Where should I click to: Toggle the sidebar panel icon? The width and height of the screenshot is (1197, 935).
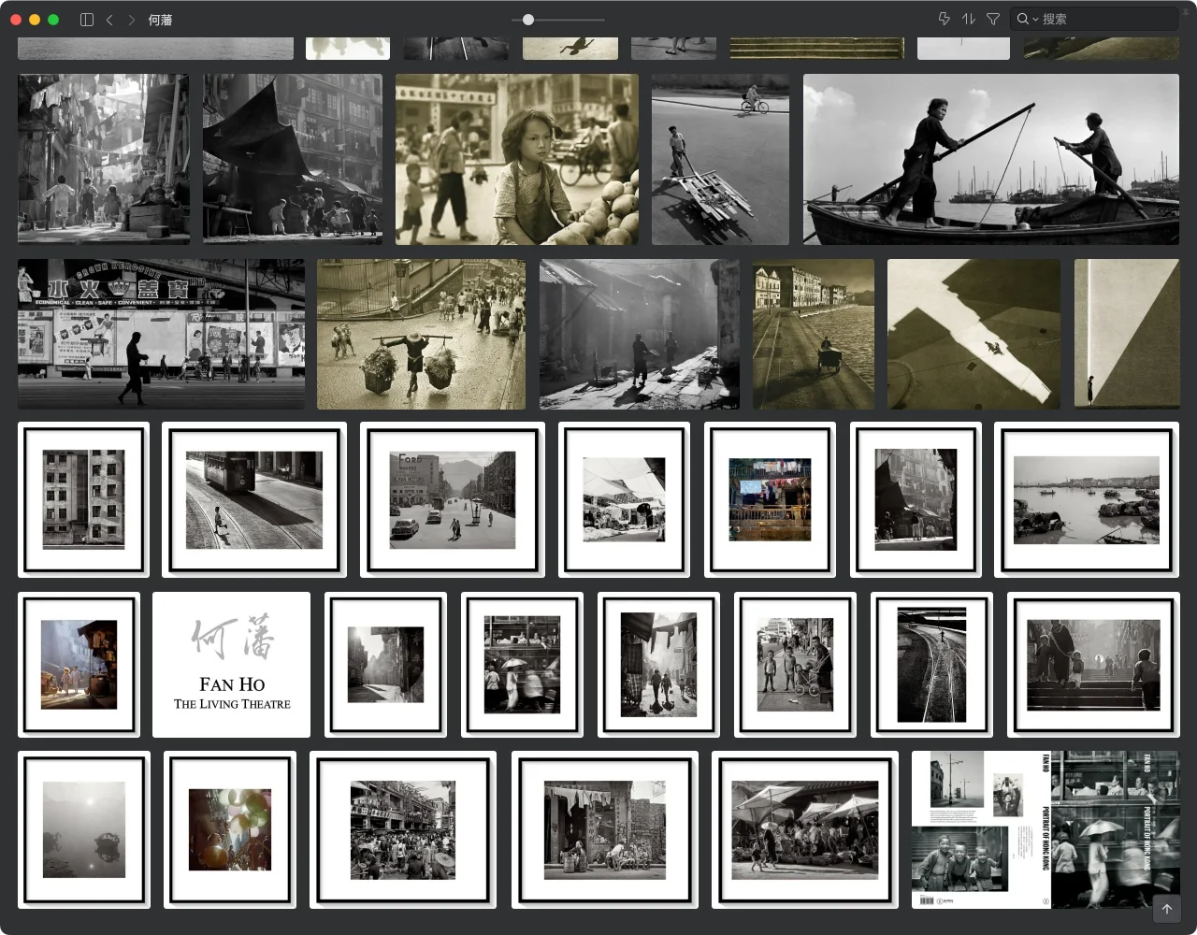[x=87, y=19]
